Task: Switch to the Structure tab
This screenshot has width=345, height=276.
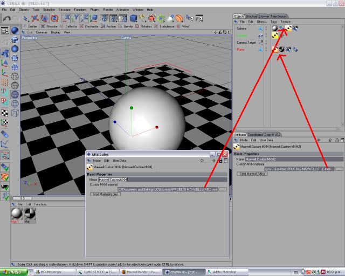Action: tap(251, 17)
